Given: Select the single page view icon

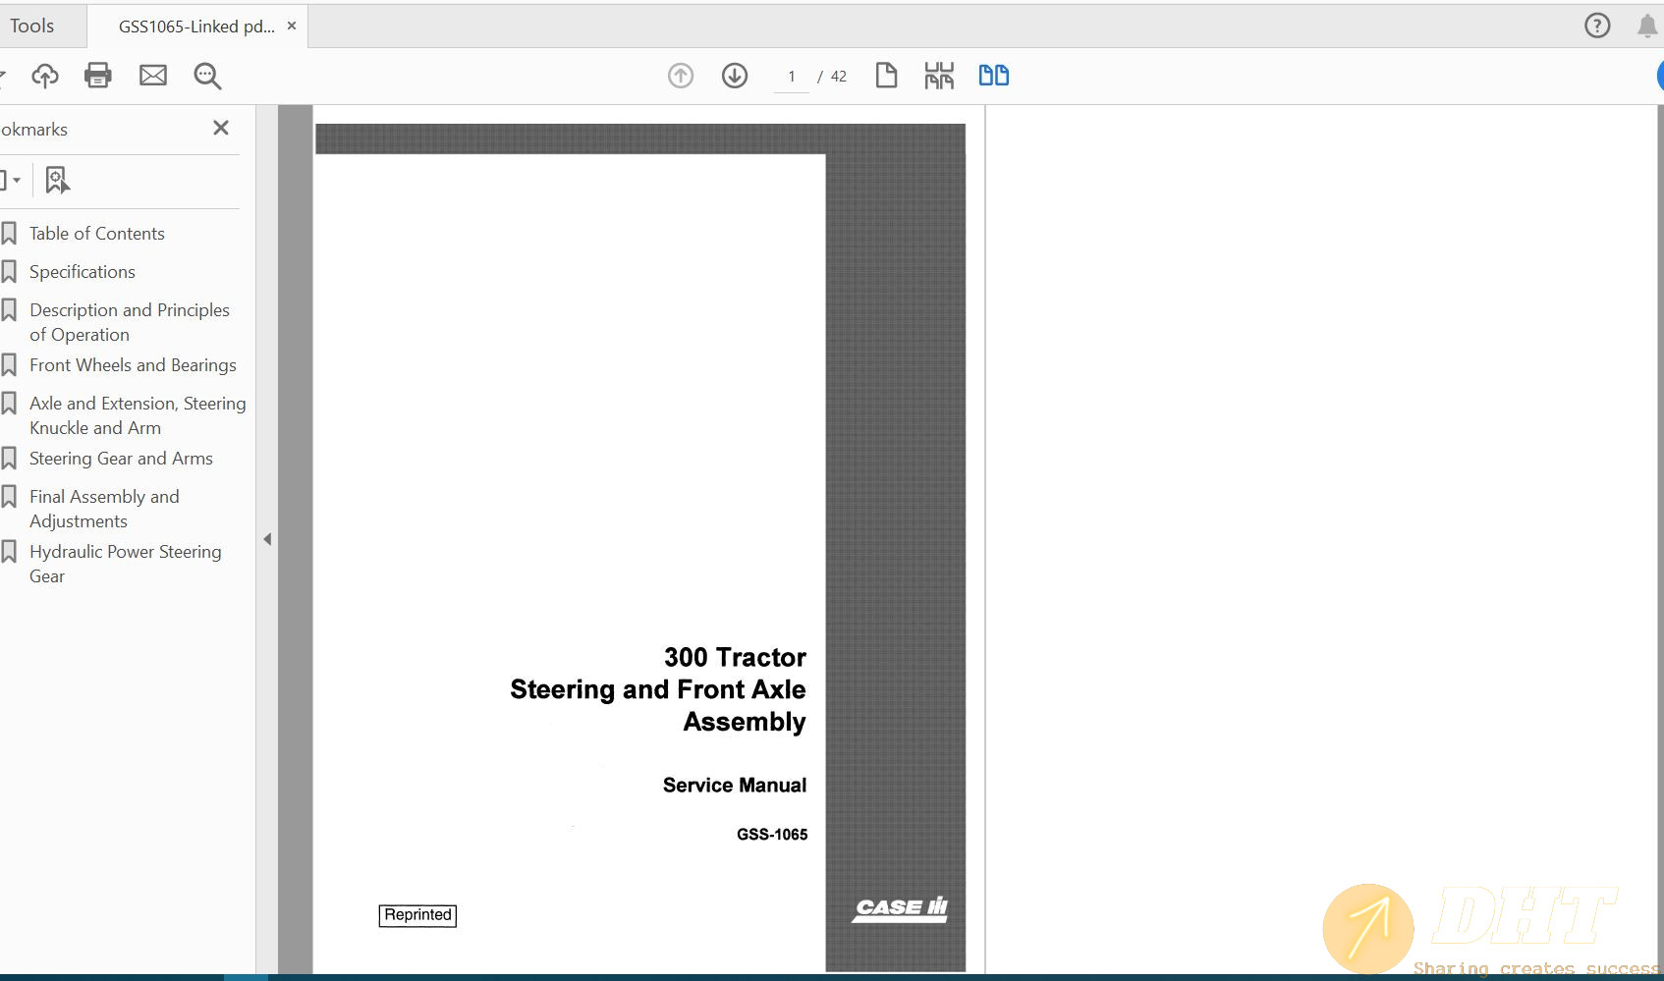Looking at the screenshot, I should coord(886,76).
